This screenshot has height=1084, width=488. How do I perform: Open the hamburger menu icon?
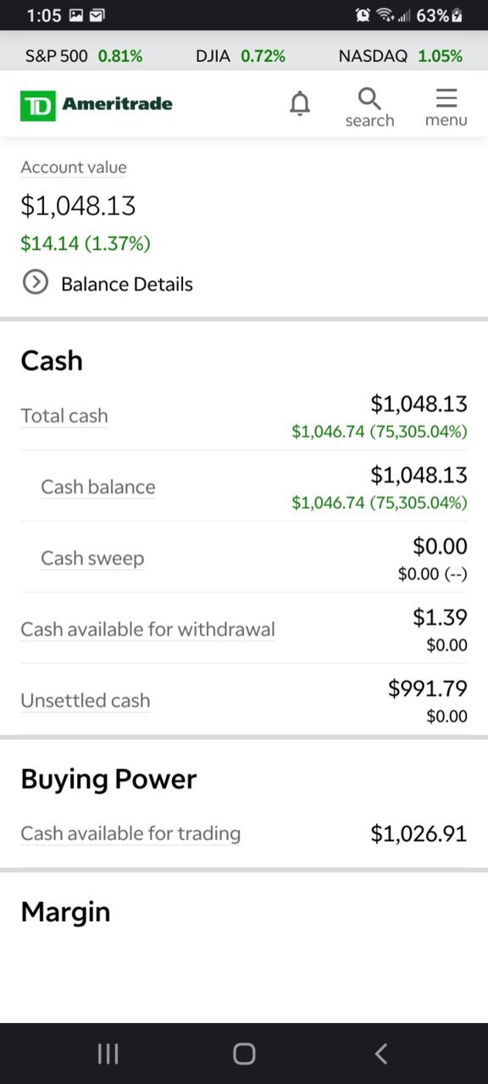click(x=446, y=107)
